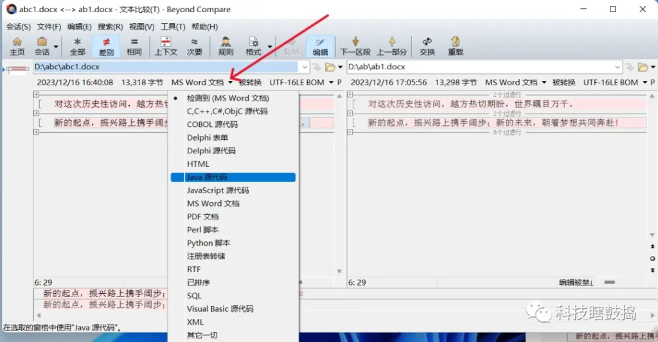This screenshot has height=342, width=658.
Task: Select HTML format in list
Action: [x=233, y=164]
